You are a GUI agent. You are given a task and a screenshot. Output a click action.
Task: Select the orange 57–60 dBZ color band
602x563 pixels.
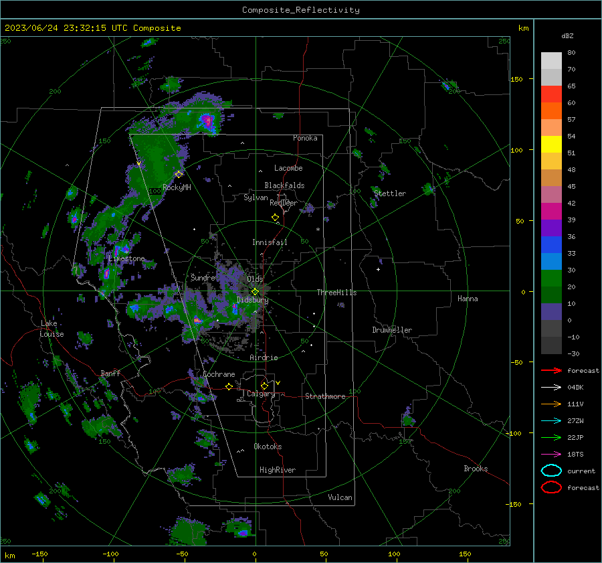point(551,111)
